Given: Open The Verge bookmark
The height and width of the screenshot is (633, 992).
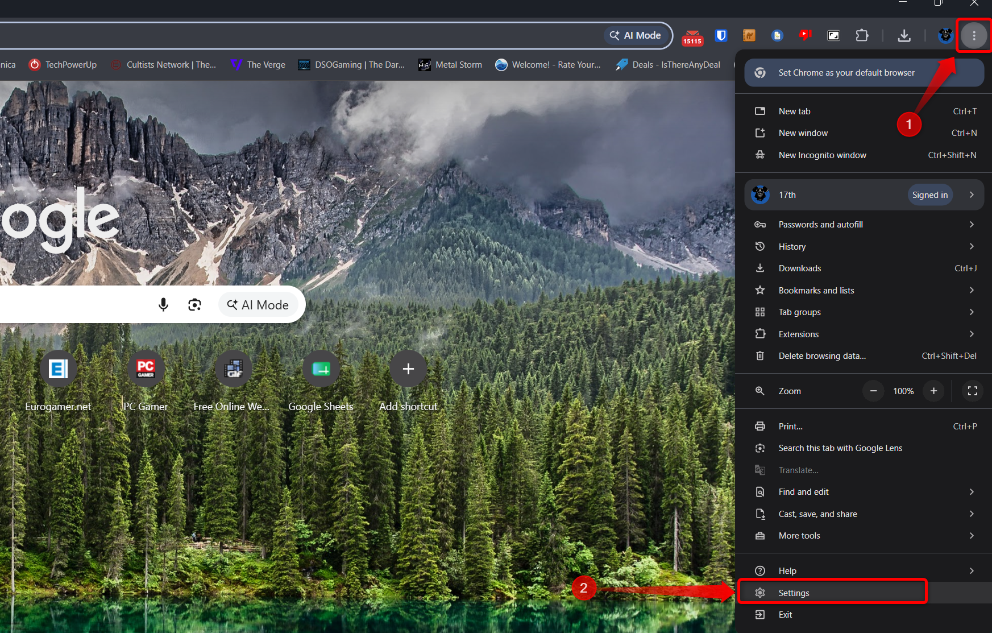Looking at the screenshot, I should point(258,65).
